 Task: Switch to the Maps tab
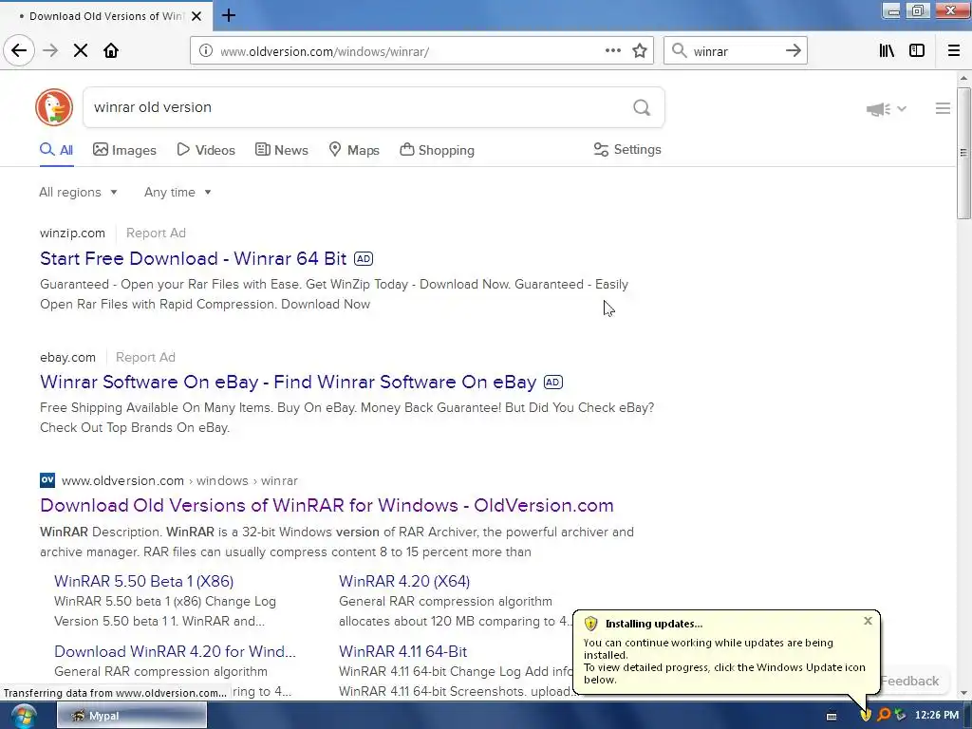click(354, 150)
